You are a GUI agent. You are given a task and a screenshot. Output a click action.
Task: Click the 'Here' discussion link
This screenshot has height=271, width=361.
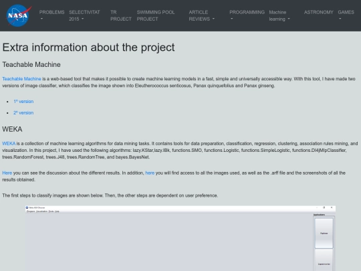click(x=7, y=173)
